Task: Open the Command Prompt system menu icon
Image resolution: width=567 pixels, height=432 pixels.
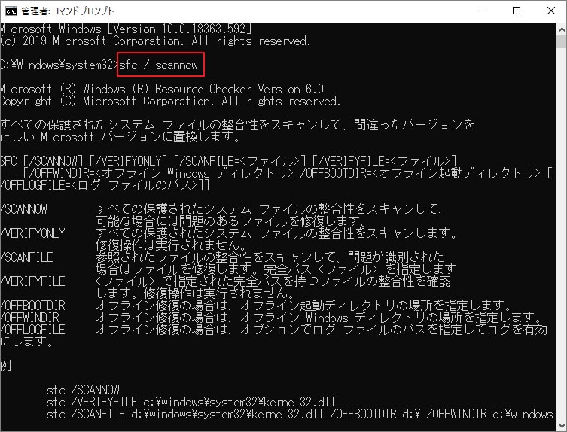Action: [12, 11]
